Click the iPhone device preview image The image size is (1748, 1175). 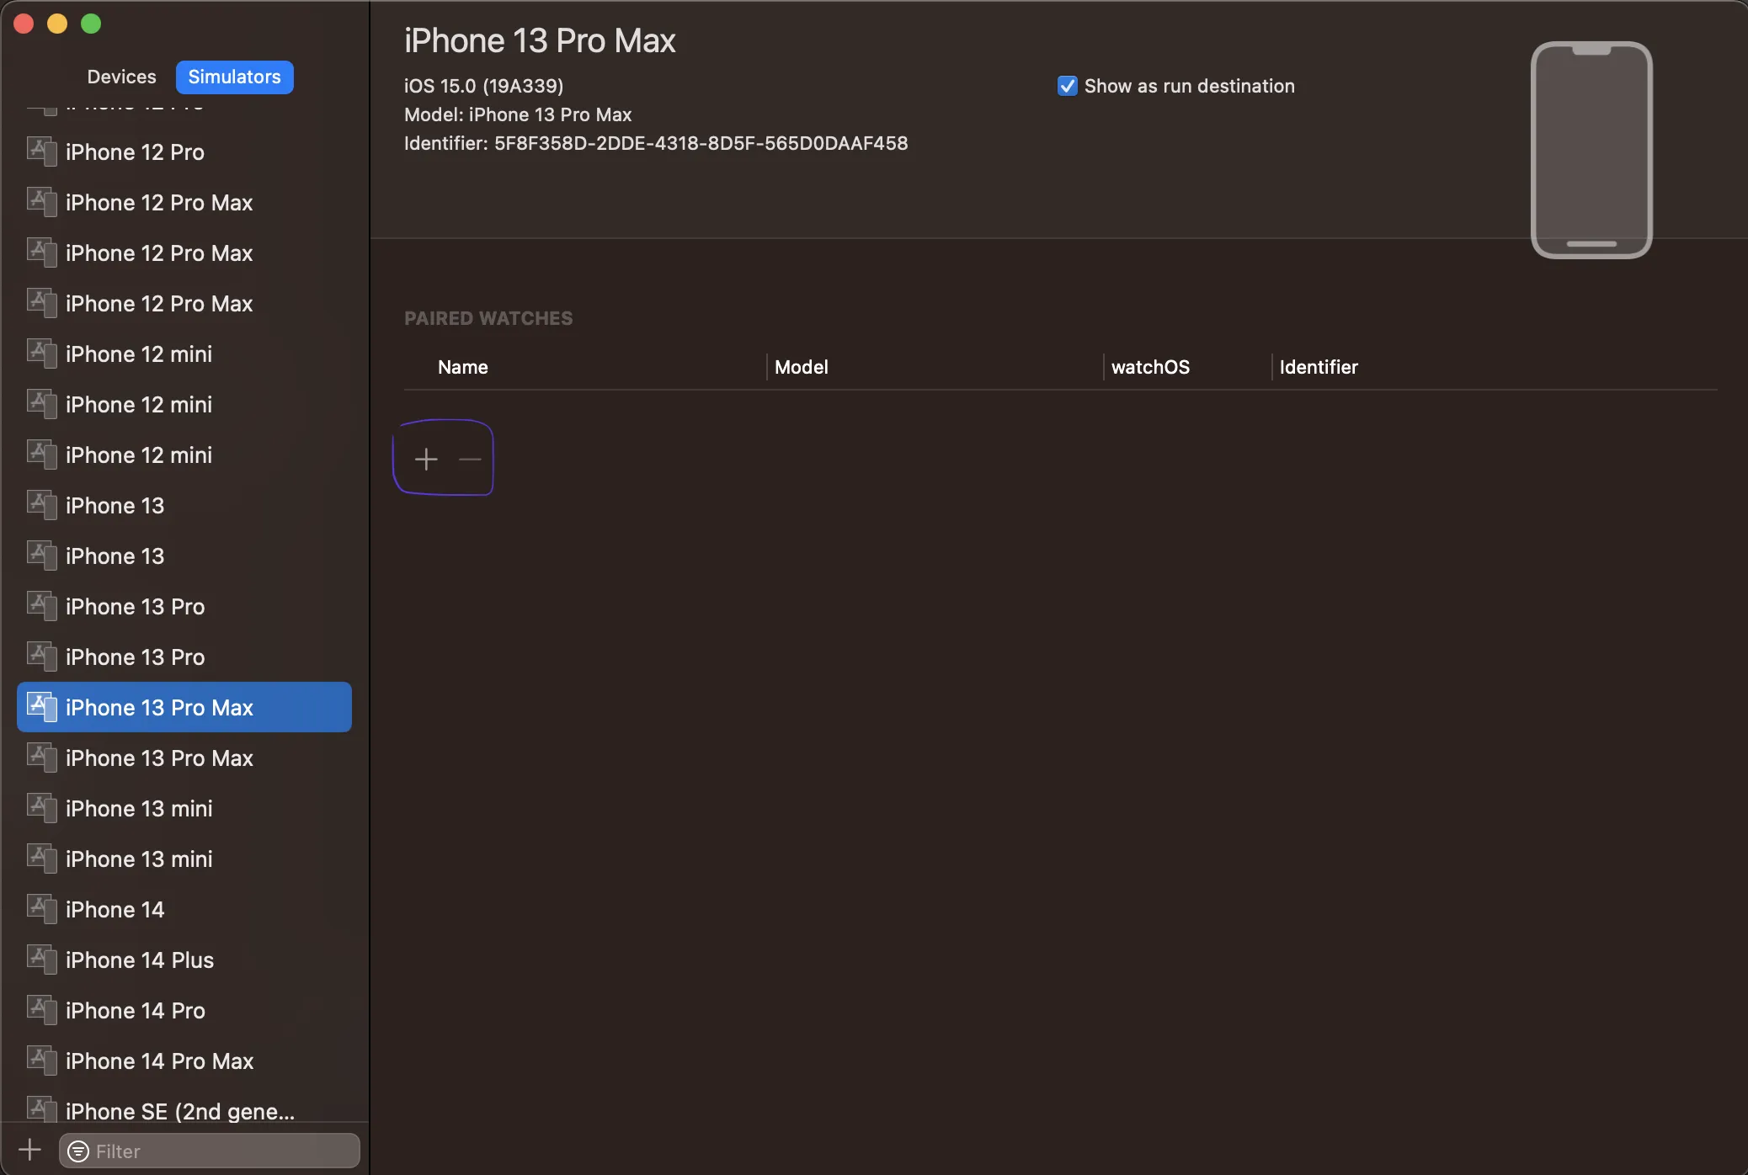[1591, 150]
